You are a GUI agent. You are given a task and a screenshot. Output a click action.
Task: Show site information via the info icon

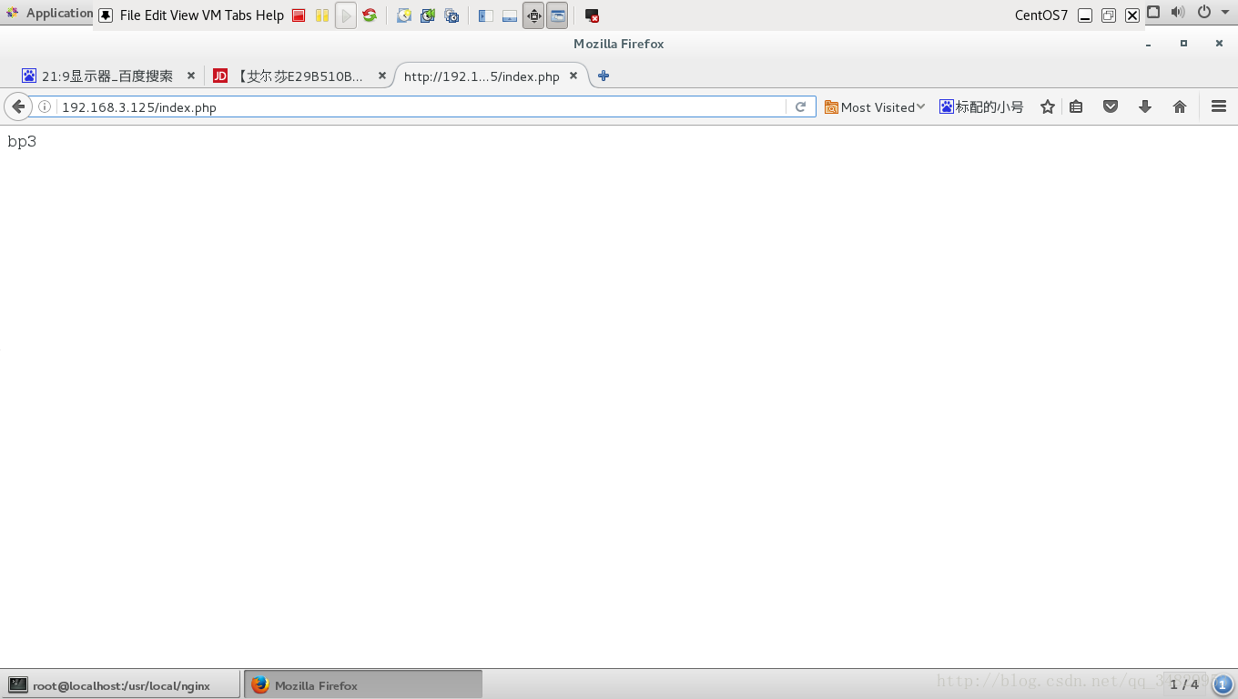45,106
